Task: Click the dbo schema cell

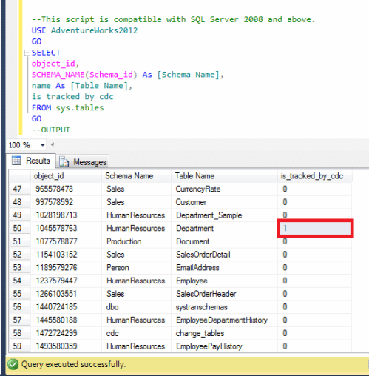Action: [136, 306]
